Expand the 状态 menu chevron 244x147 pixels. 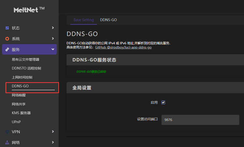pos(53,28)
